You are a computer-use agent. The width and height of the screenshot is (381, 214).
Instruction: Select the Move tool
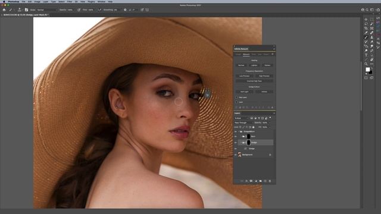[366, 19]
